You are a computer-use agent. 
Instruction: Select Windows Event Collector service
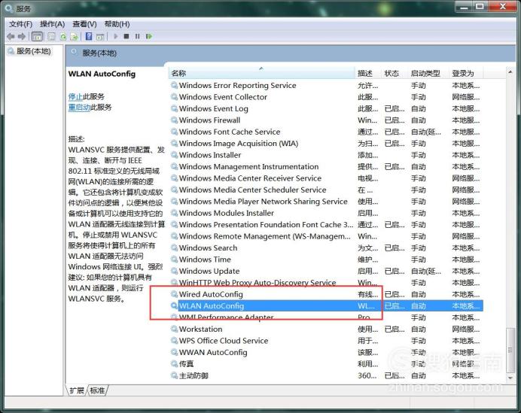pos(326,97)
